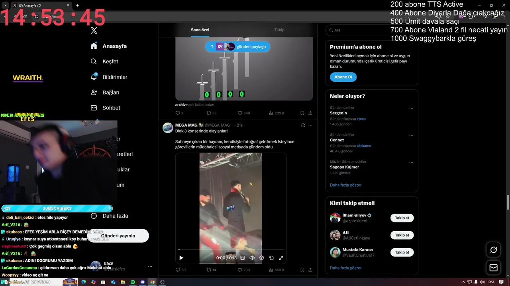Image resolution: width=510 pixels, height=286 pixels.
Task: Bookmark the MEGA MAG post
Action: tap(302, 270)
